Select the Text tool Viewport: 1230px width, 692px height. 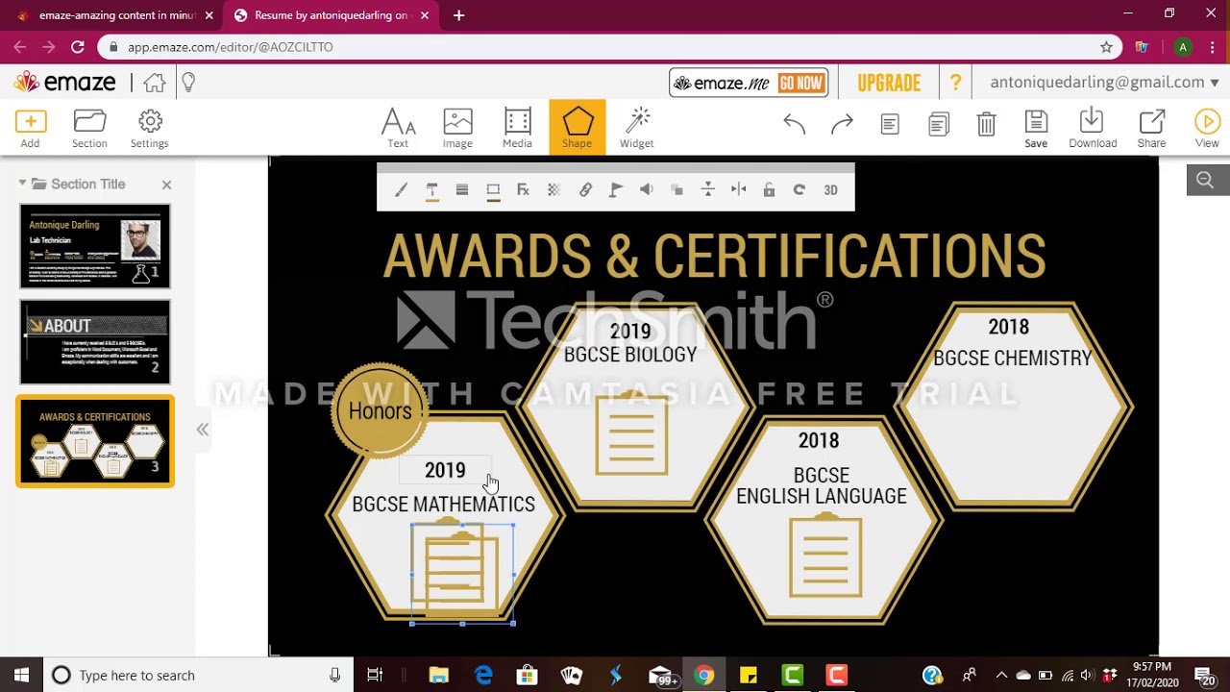398,129
